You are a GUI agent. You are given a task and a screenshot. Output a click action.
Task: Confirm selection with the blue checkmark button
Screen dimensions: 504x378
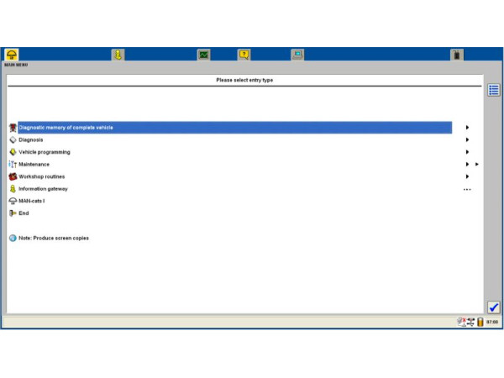pyautogui.click(x=494, y=307)
